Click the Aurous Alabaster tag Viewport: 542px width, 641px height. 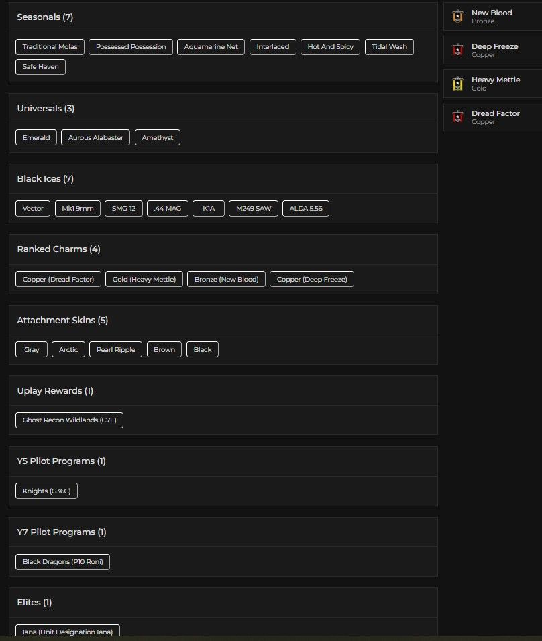[96, 137]
